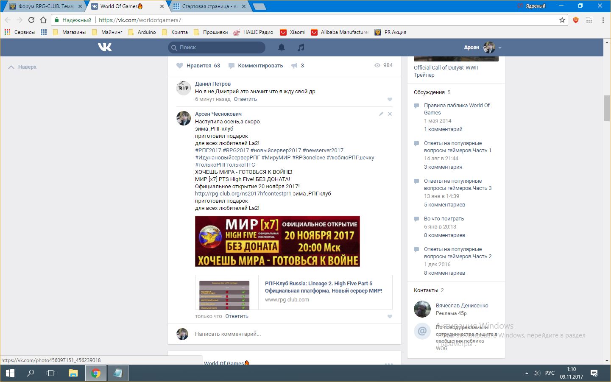Screen dimensions: 611x382
Task: Open НАШЕ Радио bookmark
Action: tap(254, 32)
